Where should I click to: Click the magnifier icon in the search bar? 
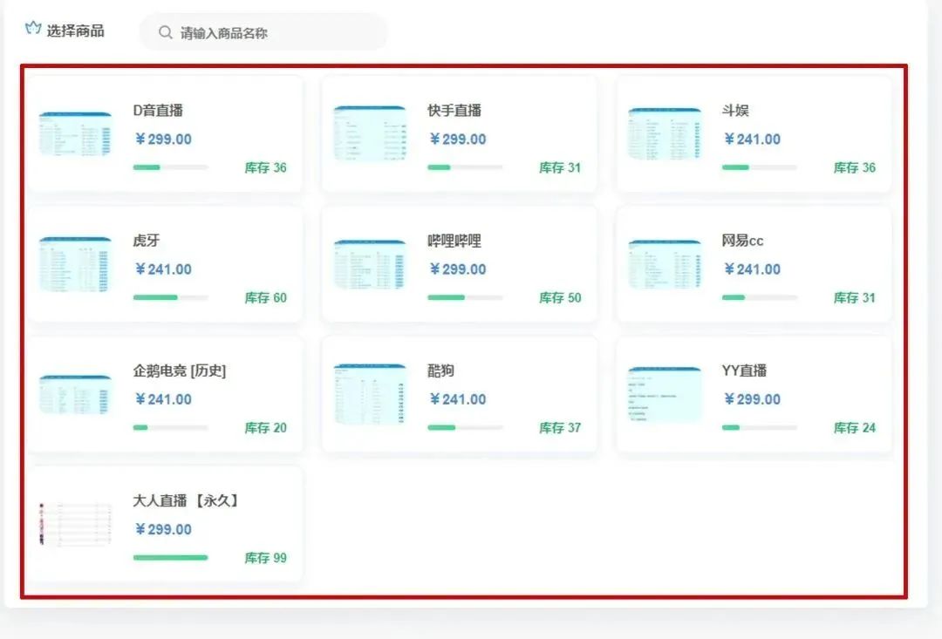click(165, 31)
